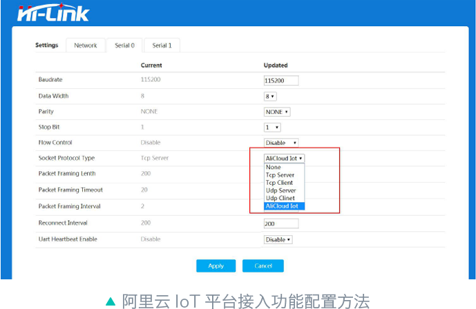Viewport: 476px width, 309px height.
Task: Click the Apply button
Action: [x=216, y=266]
